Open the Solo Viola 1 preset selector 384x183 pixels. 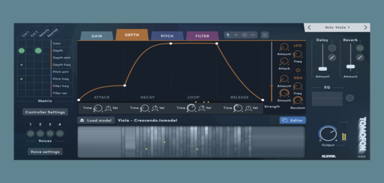tap(337, 27)
